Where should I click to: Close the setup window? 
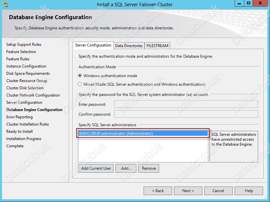pos(260,3)
